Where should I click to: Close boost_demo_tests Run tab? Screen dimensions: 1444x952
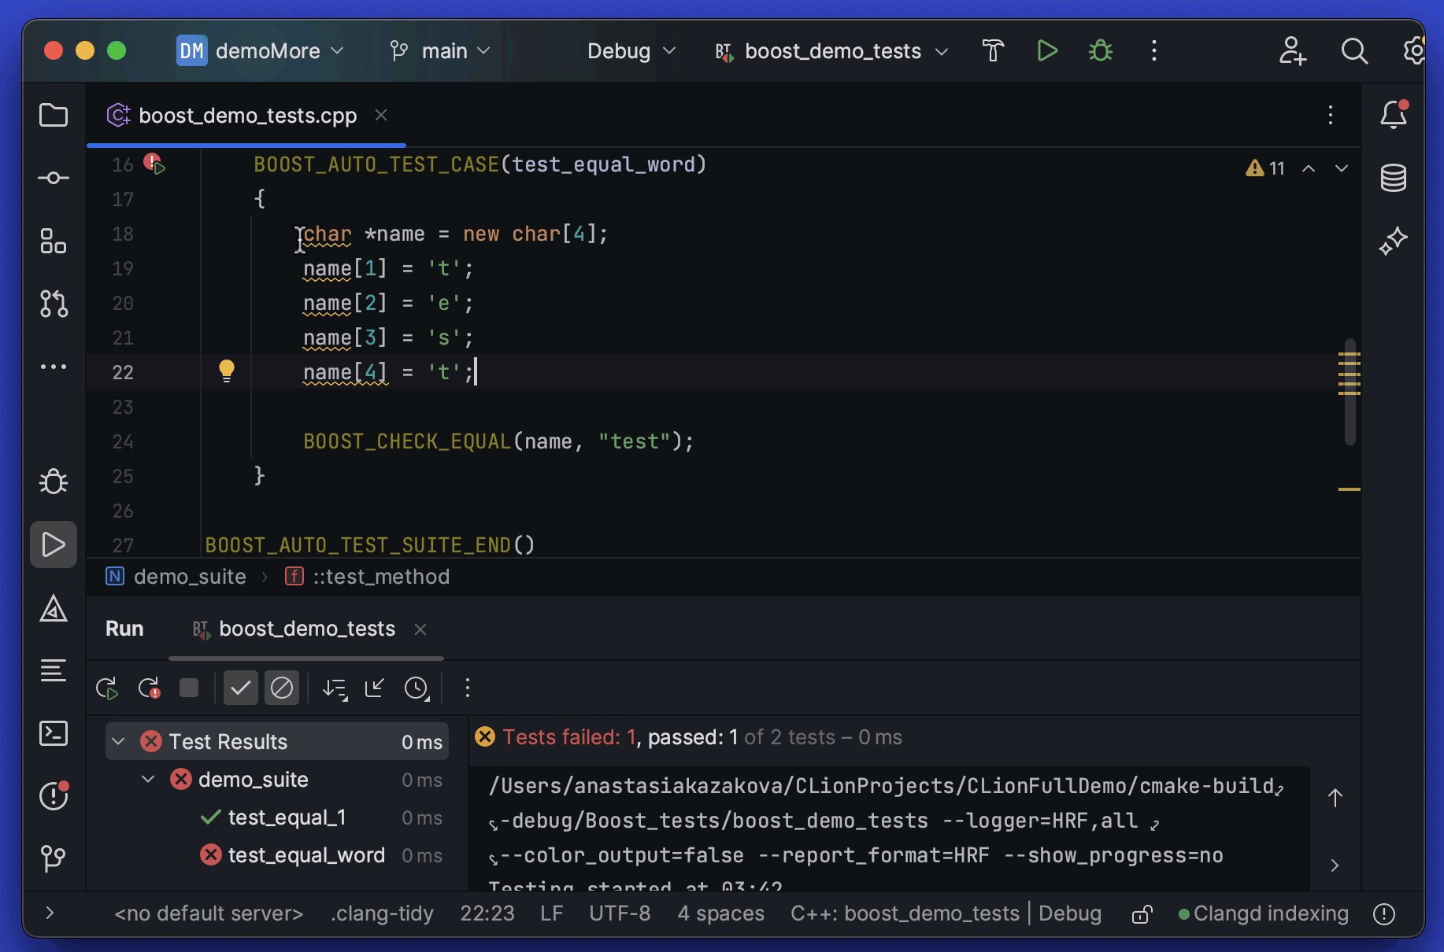[420, 629]
